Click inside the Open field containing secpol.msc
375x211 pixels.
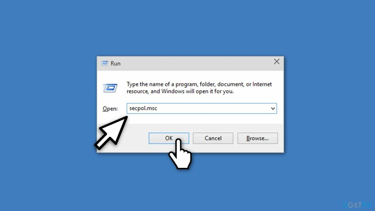[202, 108]
